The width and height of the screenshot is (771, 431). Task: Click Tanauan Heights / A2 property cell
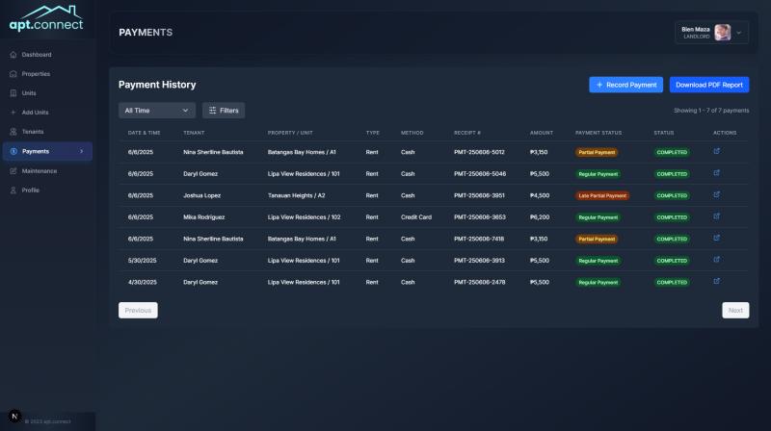pyautogui.click(x=297, y=195)
